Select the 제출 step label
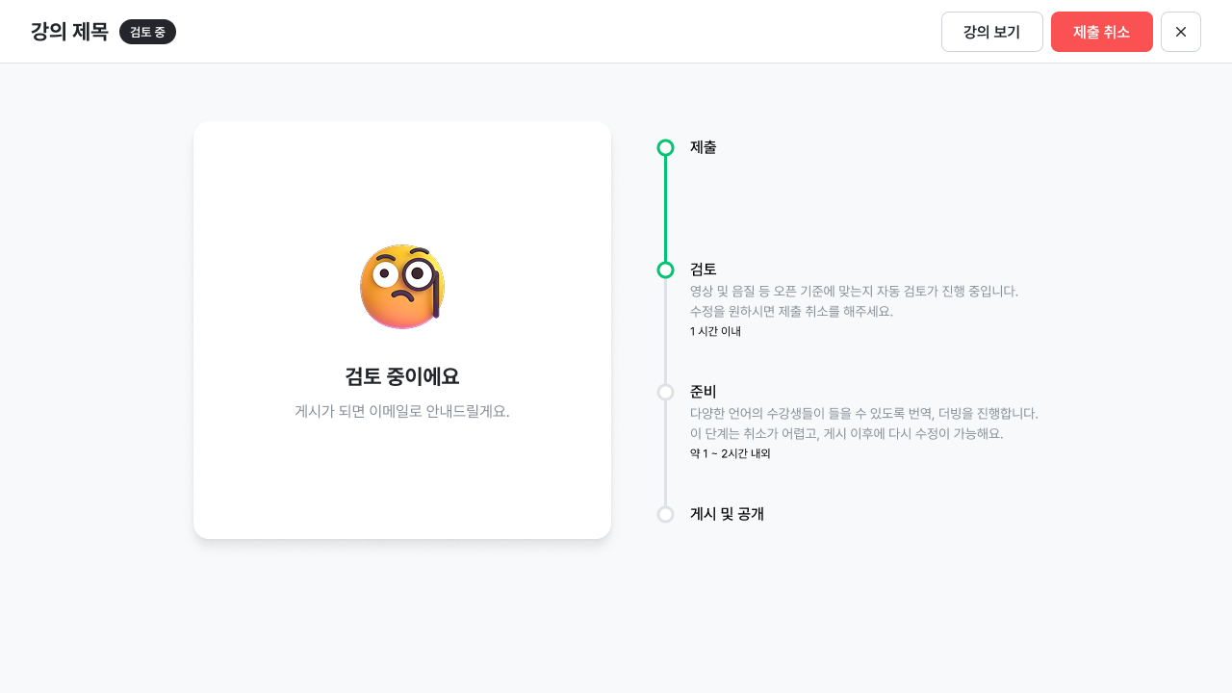1232x693 pixels. click(x=703, y=147)
